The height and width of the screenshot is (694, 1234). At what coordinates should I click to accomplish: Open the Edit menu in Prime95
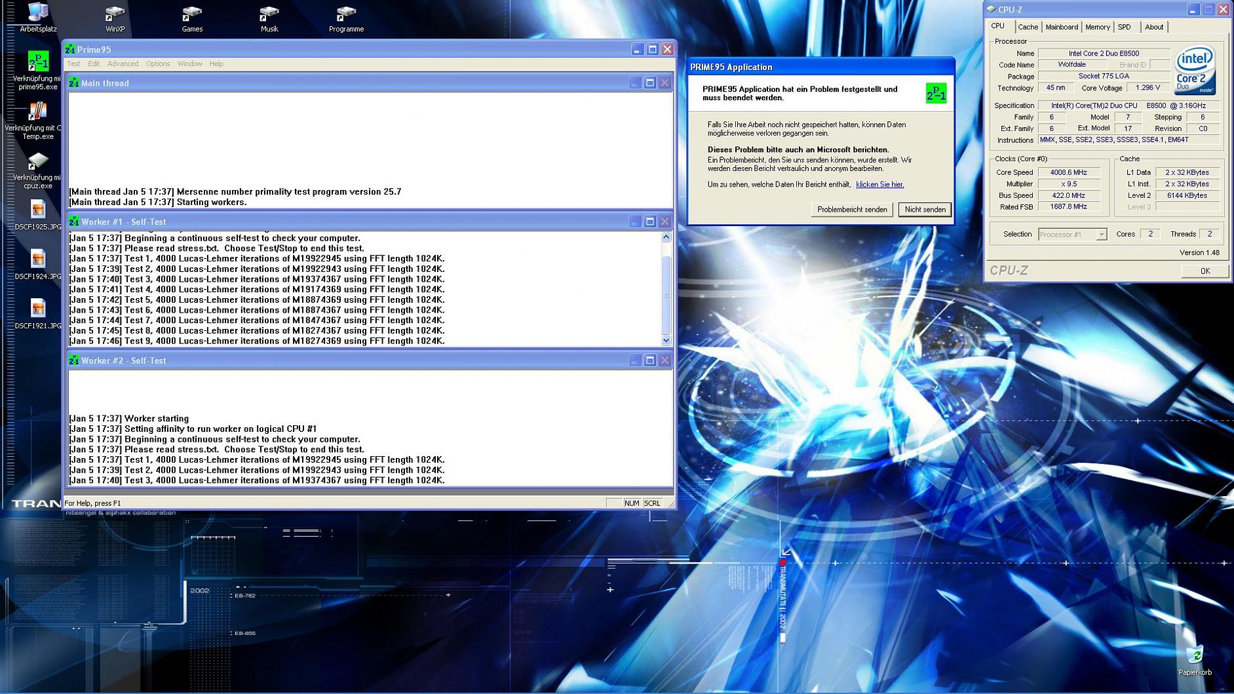click(x=94, y=64)
